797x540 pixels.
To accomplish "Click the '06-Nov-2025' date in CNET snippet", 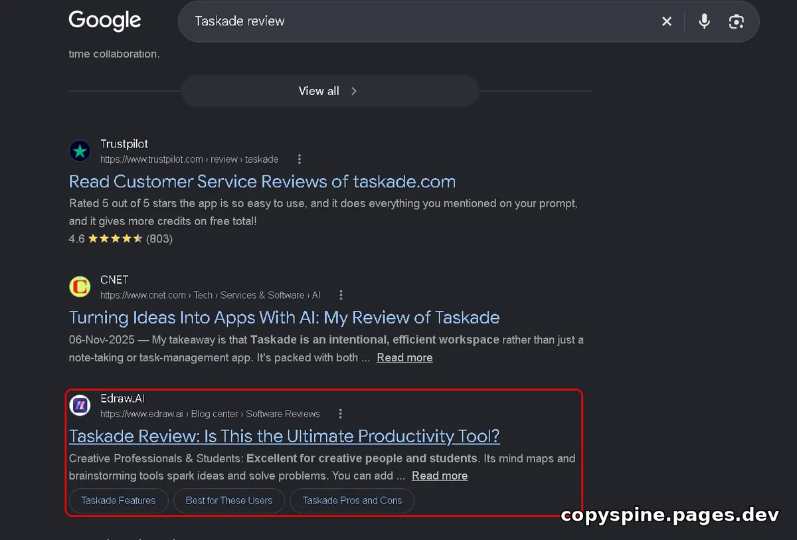I will click(x=101, y=340).
